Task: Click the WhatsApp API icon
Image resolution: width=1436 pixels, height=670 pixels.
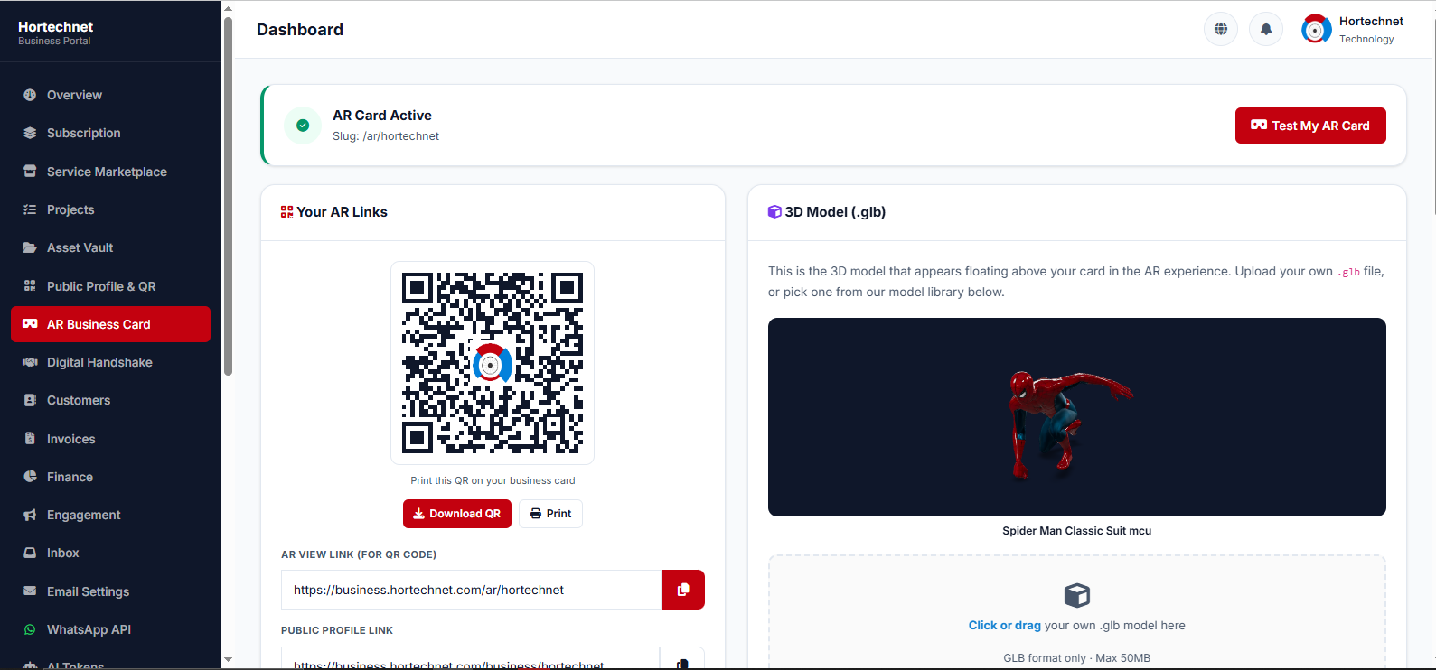Action: click(x=30, y=629)
